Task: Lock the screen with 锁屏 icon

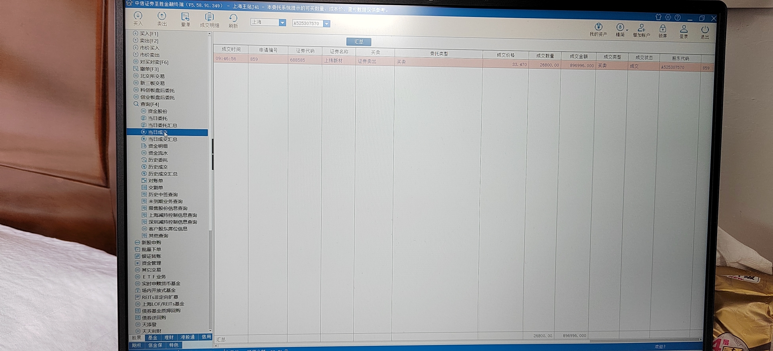Action: pos(663,31)
